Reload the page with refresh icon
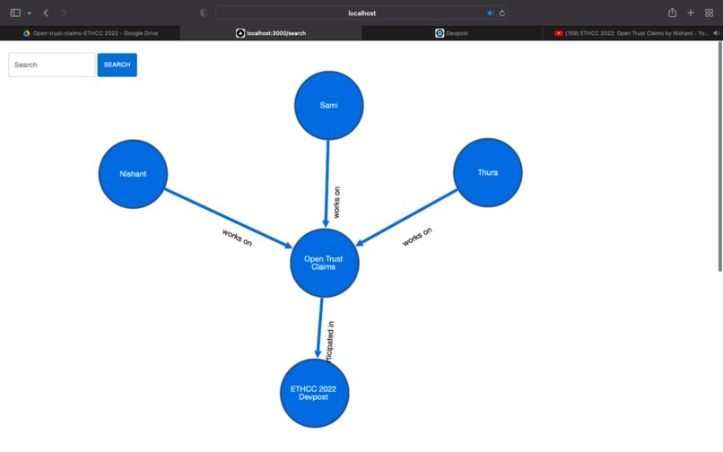Image resolution: width=723 pixels, height=452 pixels. [502, 13]
